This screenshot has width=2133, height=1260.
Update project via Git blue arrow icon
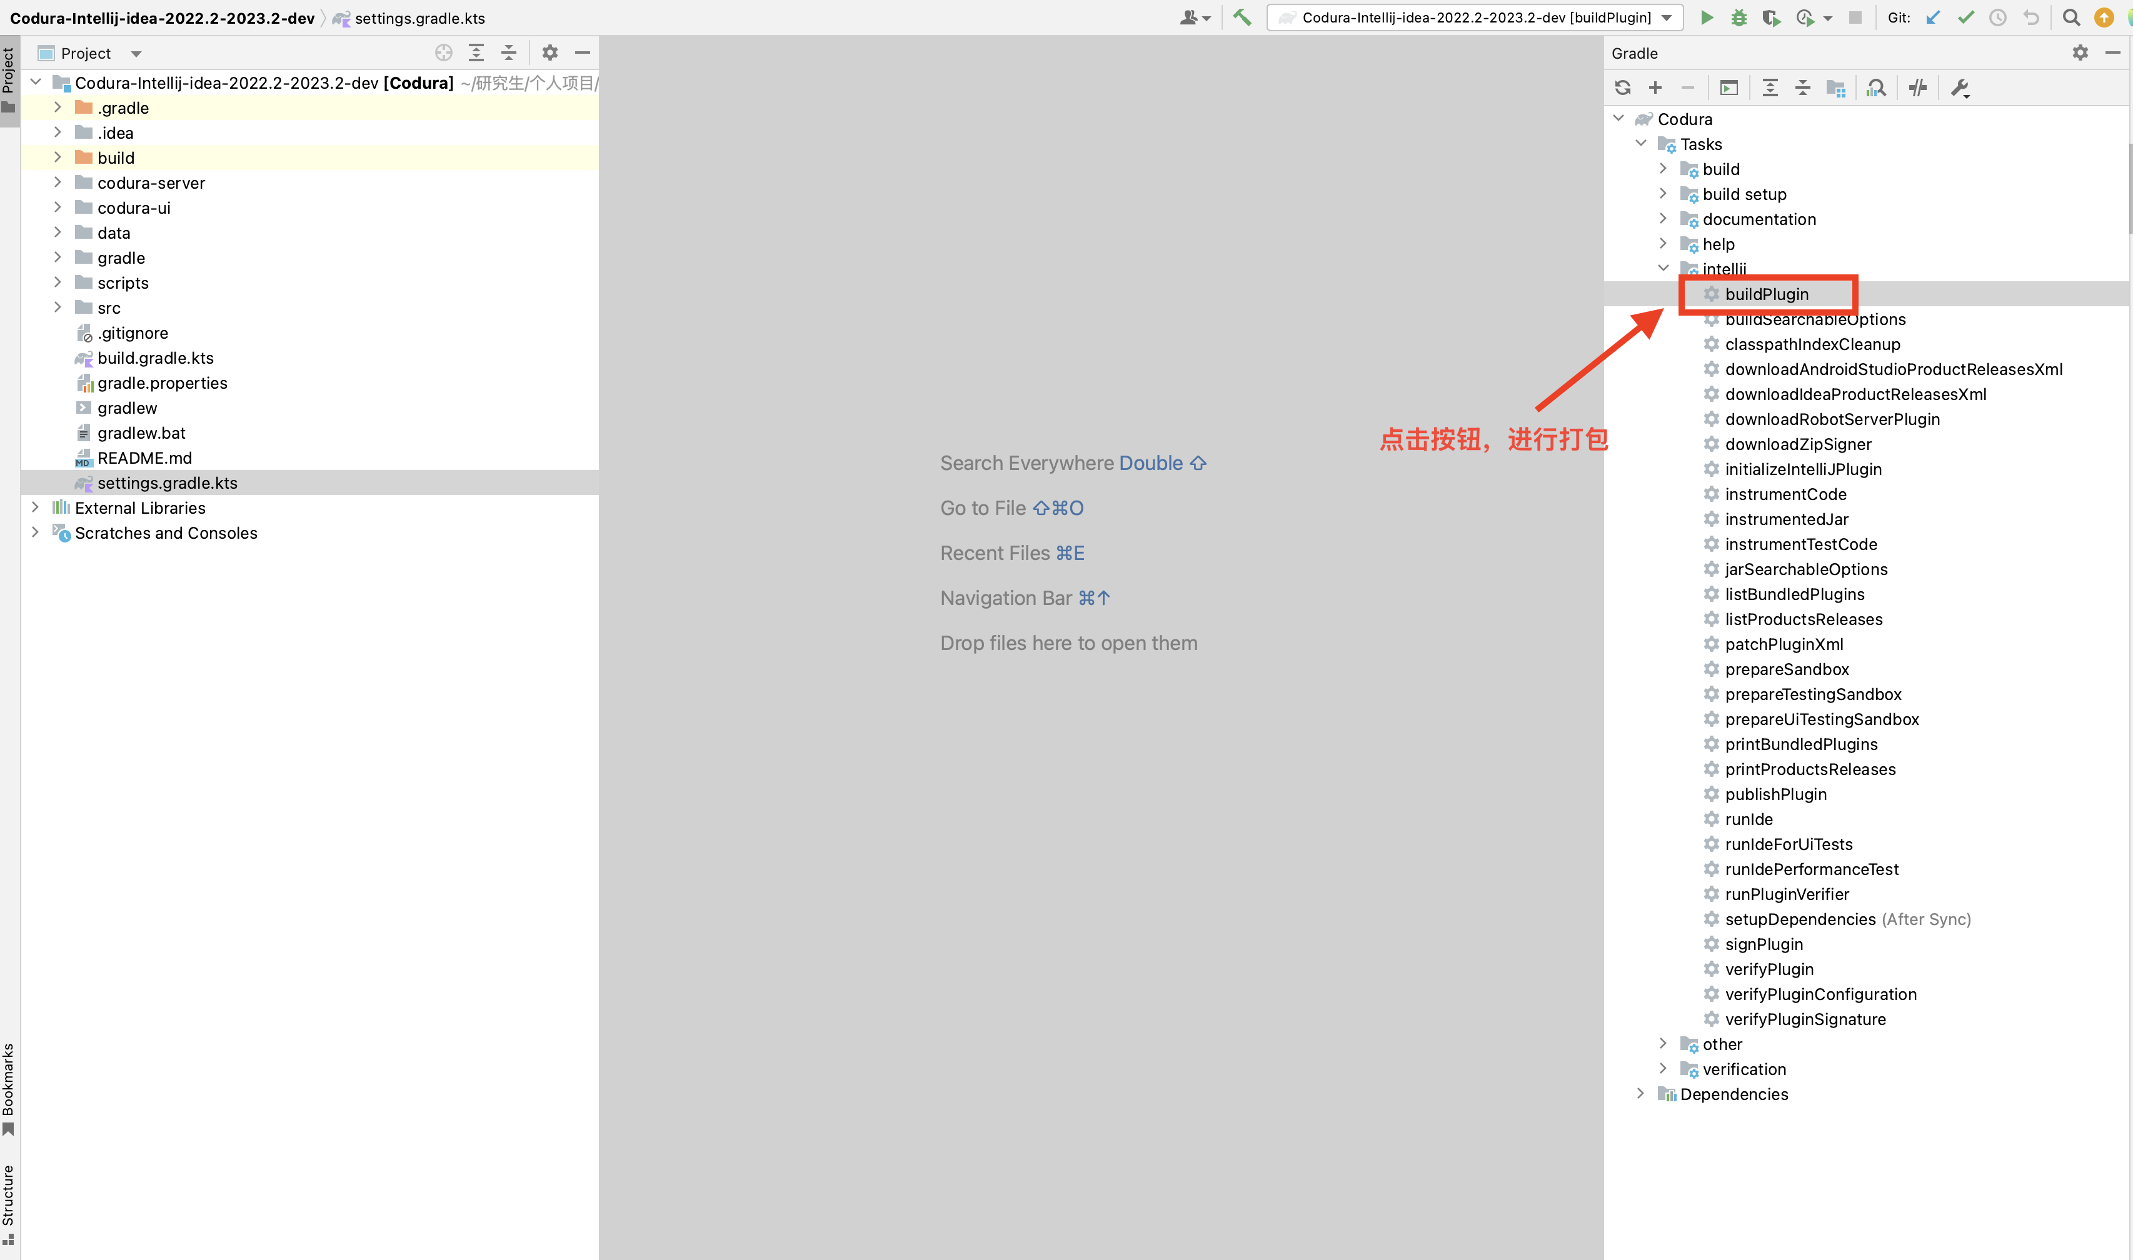coord(1934,17)
